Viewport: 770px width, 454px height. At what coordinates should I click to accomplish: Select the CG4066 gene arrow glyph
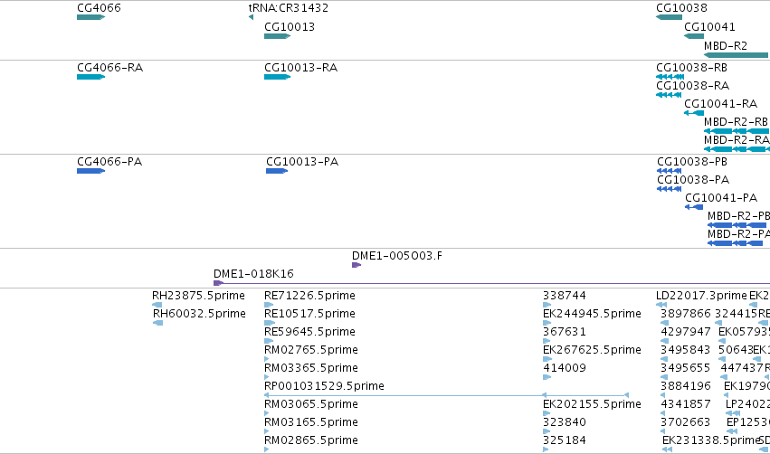pyautogui.click(x=90, y=17)
